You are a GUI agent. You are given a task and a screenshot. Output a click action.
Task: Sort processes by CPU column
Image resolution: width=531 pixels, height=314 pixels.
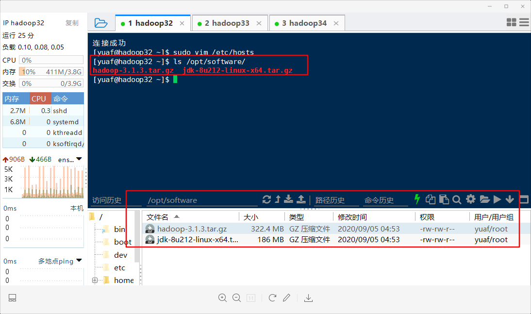tap(40, 99)
